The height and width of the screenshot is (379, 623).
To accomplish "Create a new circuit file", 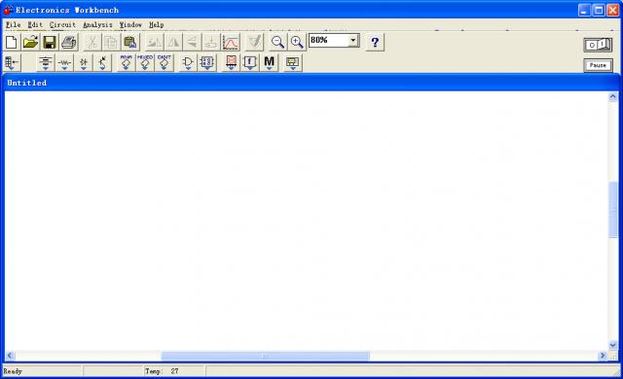I will click(12, 42).
